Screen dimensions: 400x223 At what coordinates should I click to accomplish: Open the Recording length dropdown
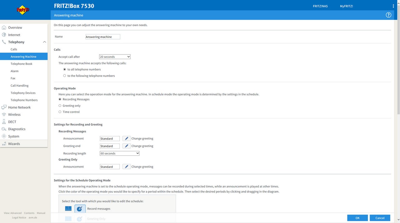click(x=119, y=154)
